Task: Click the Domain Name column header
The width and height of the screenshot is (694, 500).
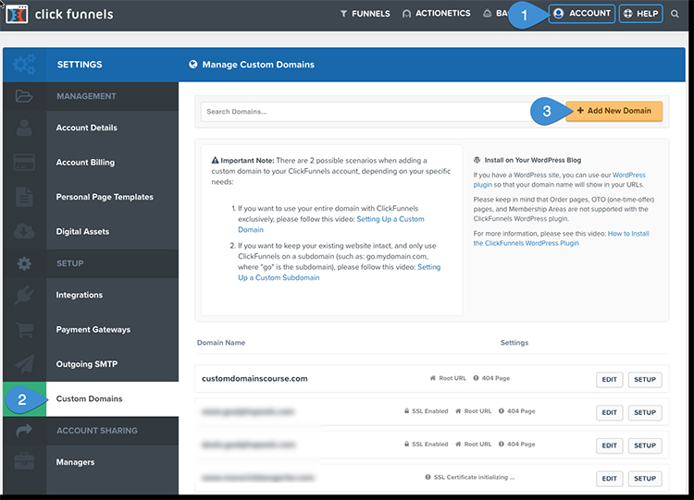Action: (221, 343)
